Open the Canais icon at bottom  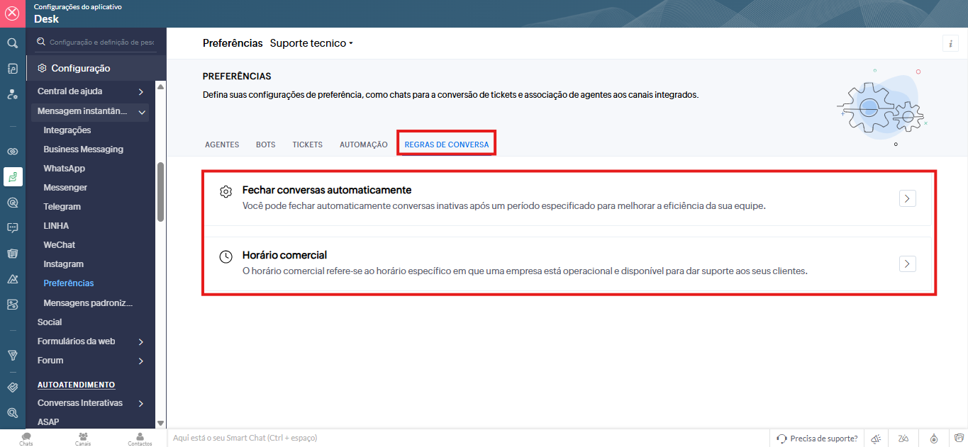[x=83, y=438]
